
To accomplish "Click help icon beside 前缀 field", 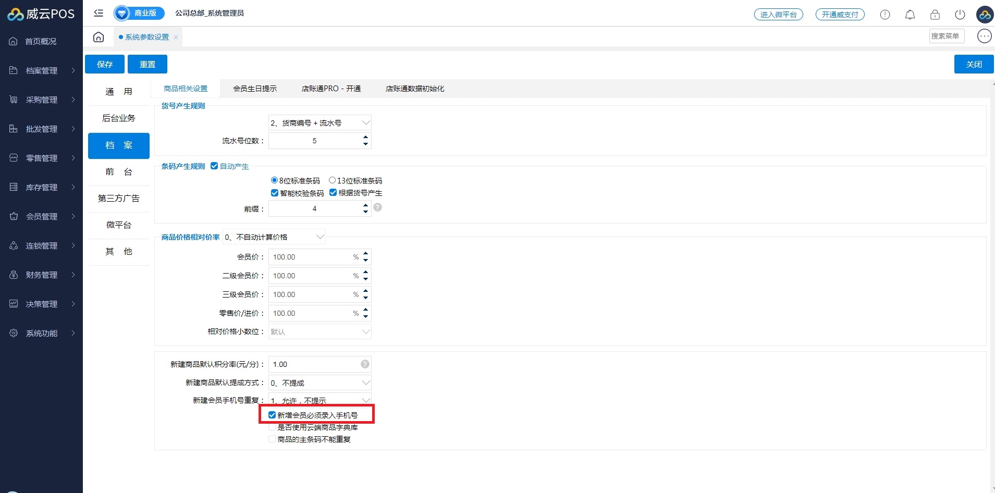I will pos(378,207).
